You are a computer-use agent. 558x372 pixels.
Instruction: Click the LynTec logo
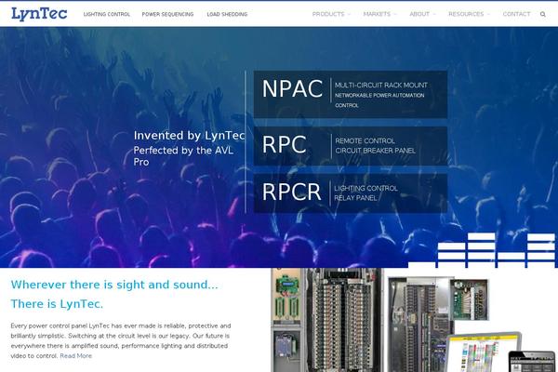pos(39,14)
